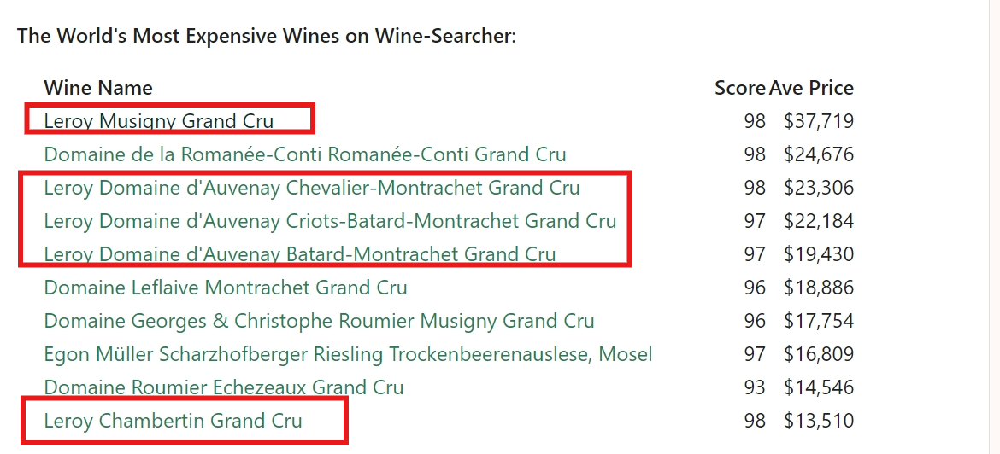Open Domaine Georges & Christophe Roumier Musigny
Viewport: 1000px width, 454px height.
point(319,321)
